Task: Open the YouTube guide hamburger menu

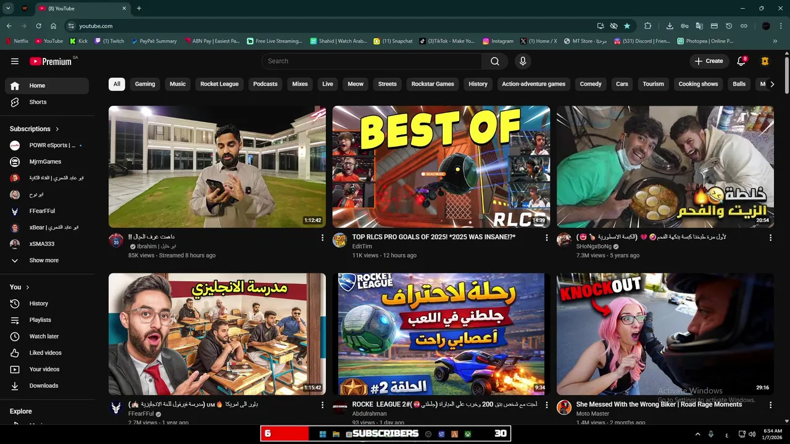Action: click(15, 61)
